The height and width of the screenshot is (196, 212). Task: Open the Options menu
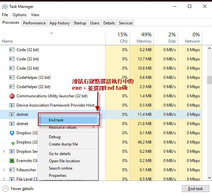[19, 15]
